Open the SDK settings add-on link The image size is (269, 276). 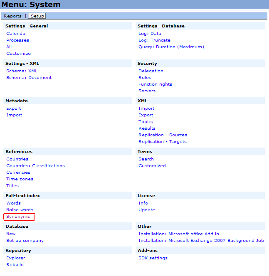tap(153, 258)
